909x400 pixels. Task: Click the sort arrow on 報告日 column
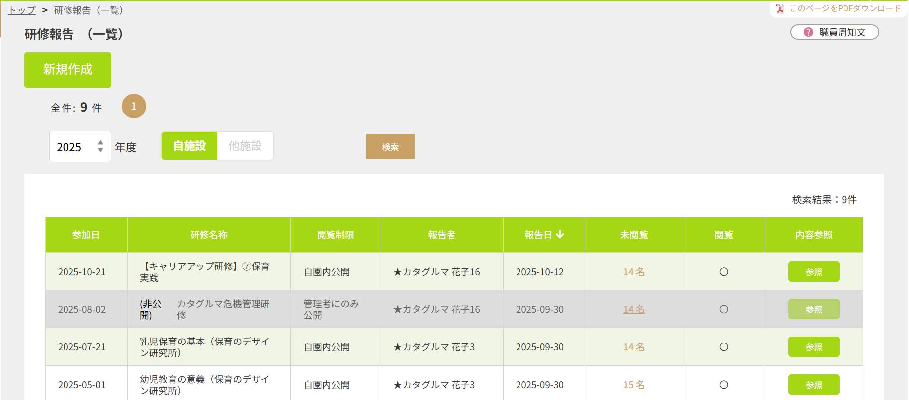click(560, 234)
